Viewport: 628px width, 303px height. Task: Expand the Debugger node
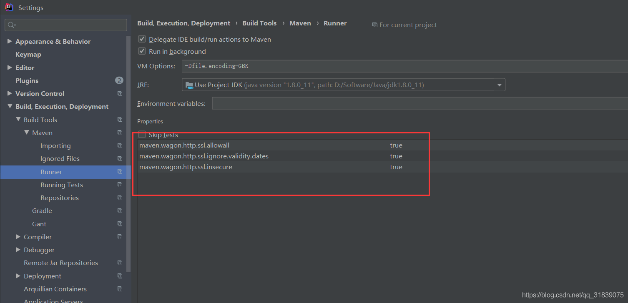click(x=18, y=250)
